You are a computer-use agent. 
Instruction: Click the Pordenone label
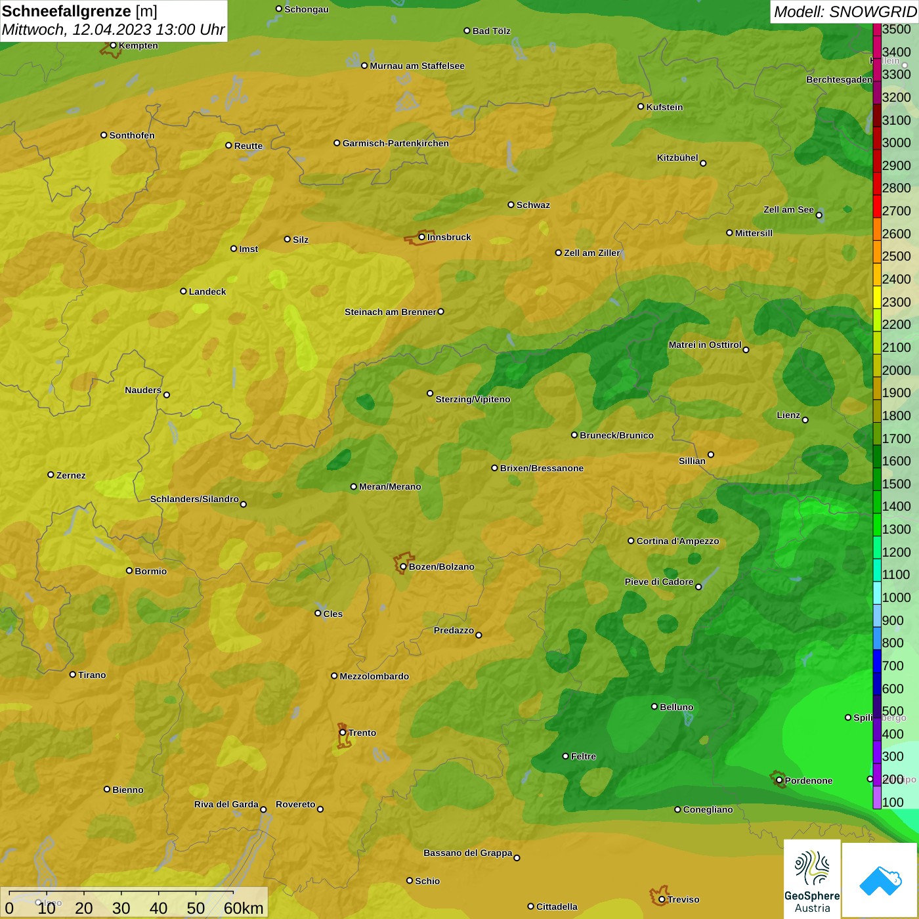point(808,780)
